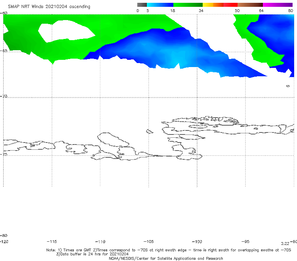This screenshot has height=261, width=297.
Task: Click the color bar label '34'
Action: [201, 10]
